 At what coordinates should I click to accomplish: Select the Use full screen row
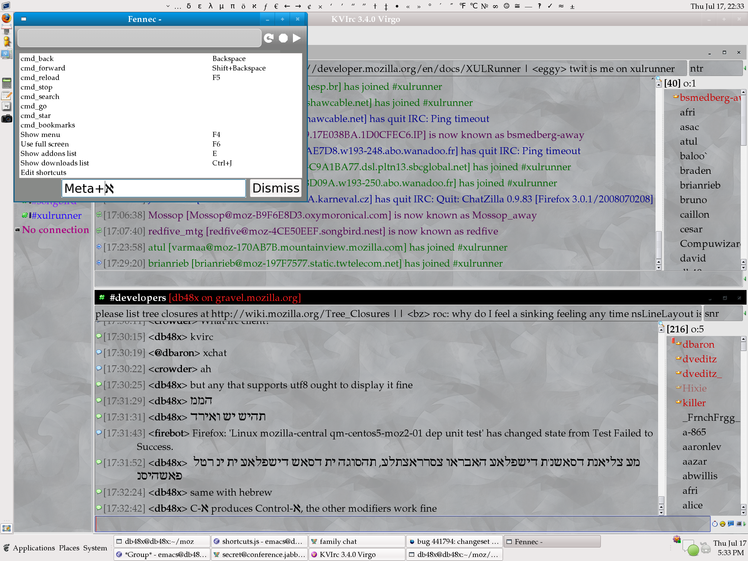click(161, 144)
